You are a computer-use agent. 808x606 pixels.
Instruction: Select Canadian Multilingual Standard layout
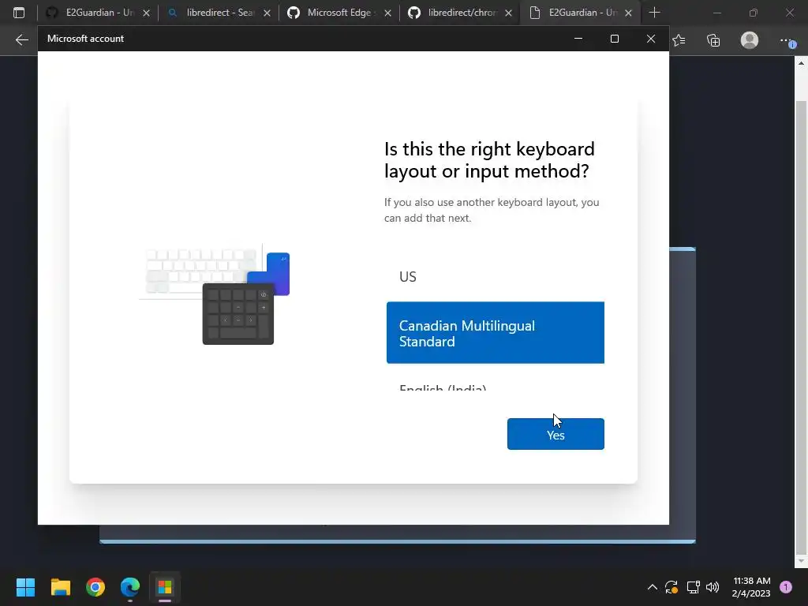point(496,333)
